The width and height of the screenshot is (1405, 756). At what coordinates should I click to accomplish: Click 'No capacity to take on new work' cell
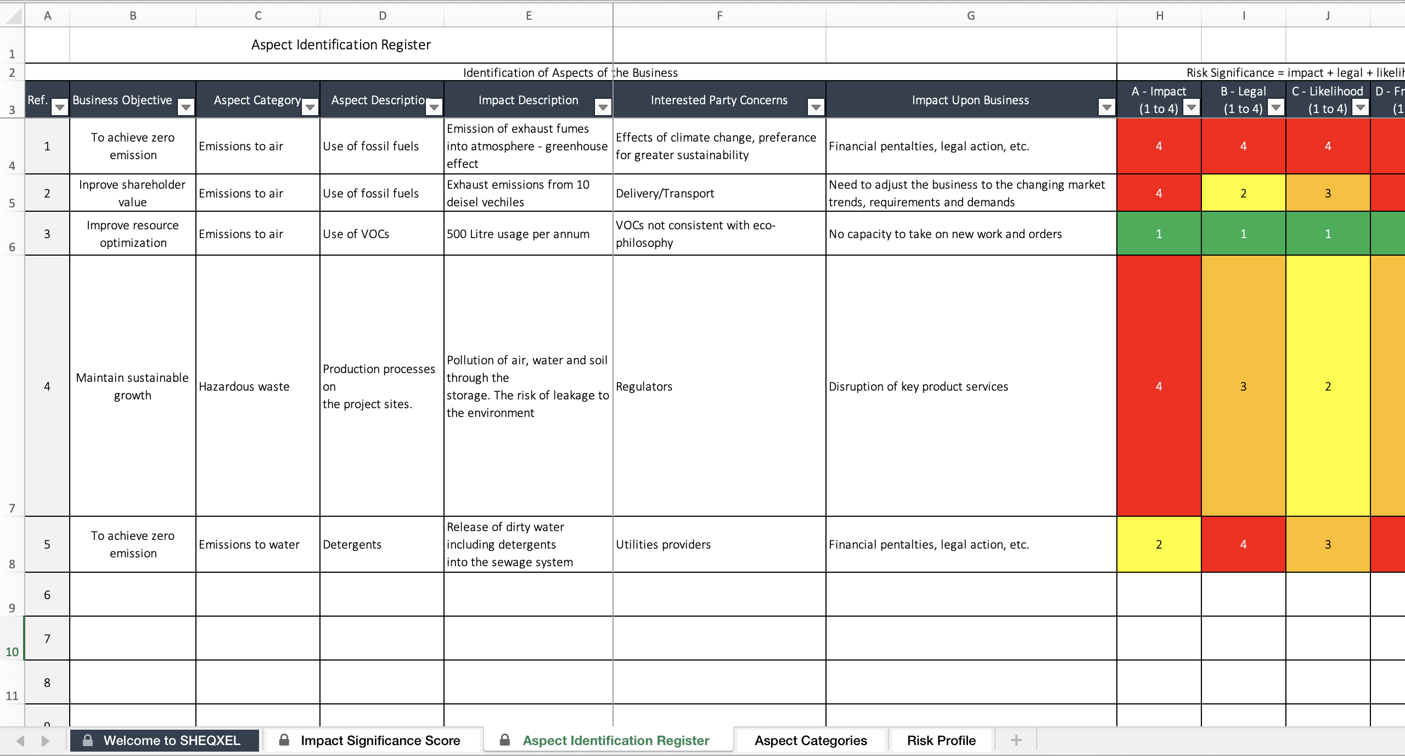click(971, 234)
